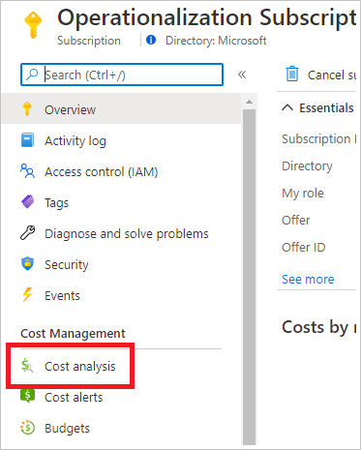
Task: Go to Tags
Action: tap(56, 203)
